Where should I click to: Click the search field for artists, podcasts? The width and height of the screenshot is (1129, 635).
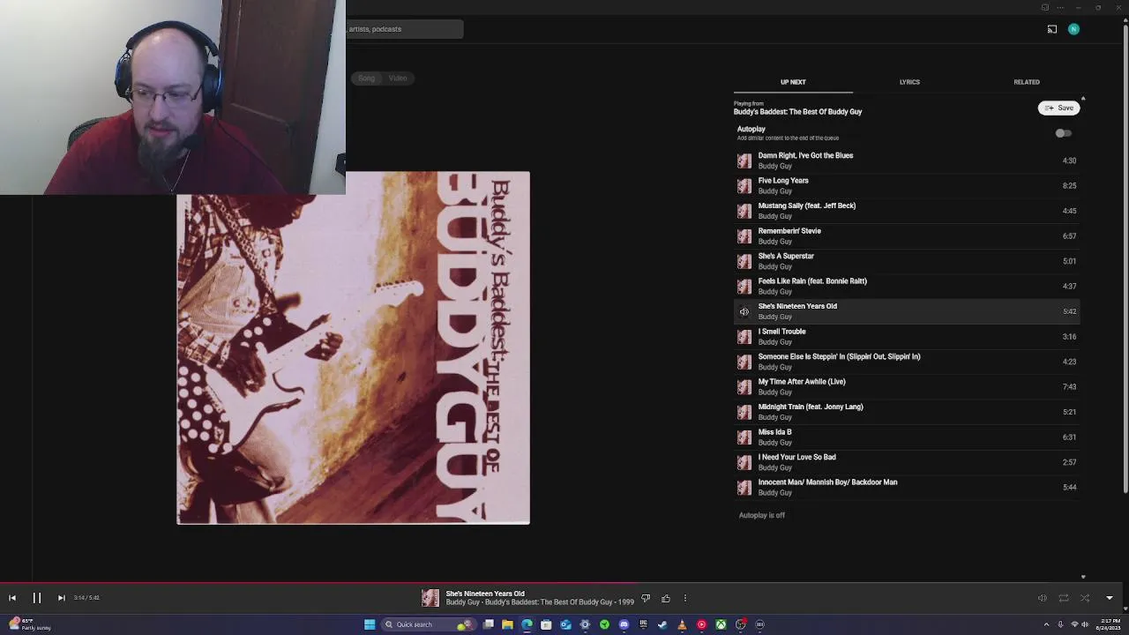pyautogui.click(x=404, y=29)
